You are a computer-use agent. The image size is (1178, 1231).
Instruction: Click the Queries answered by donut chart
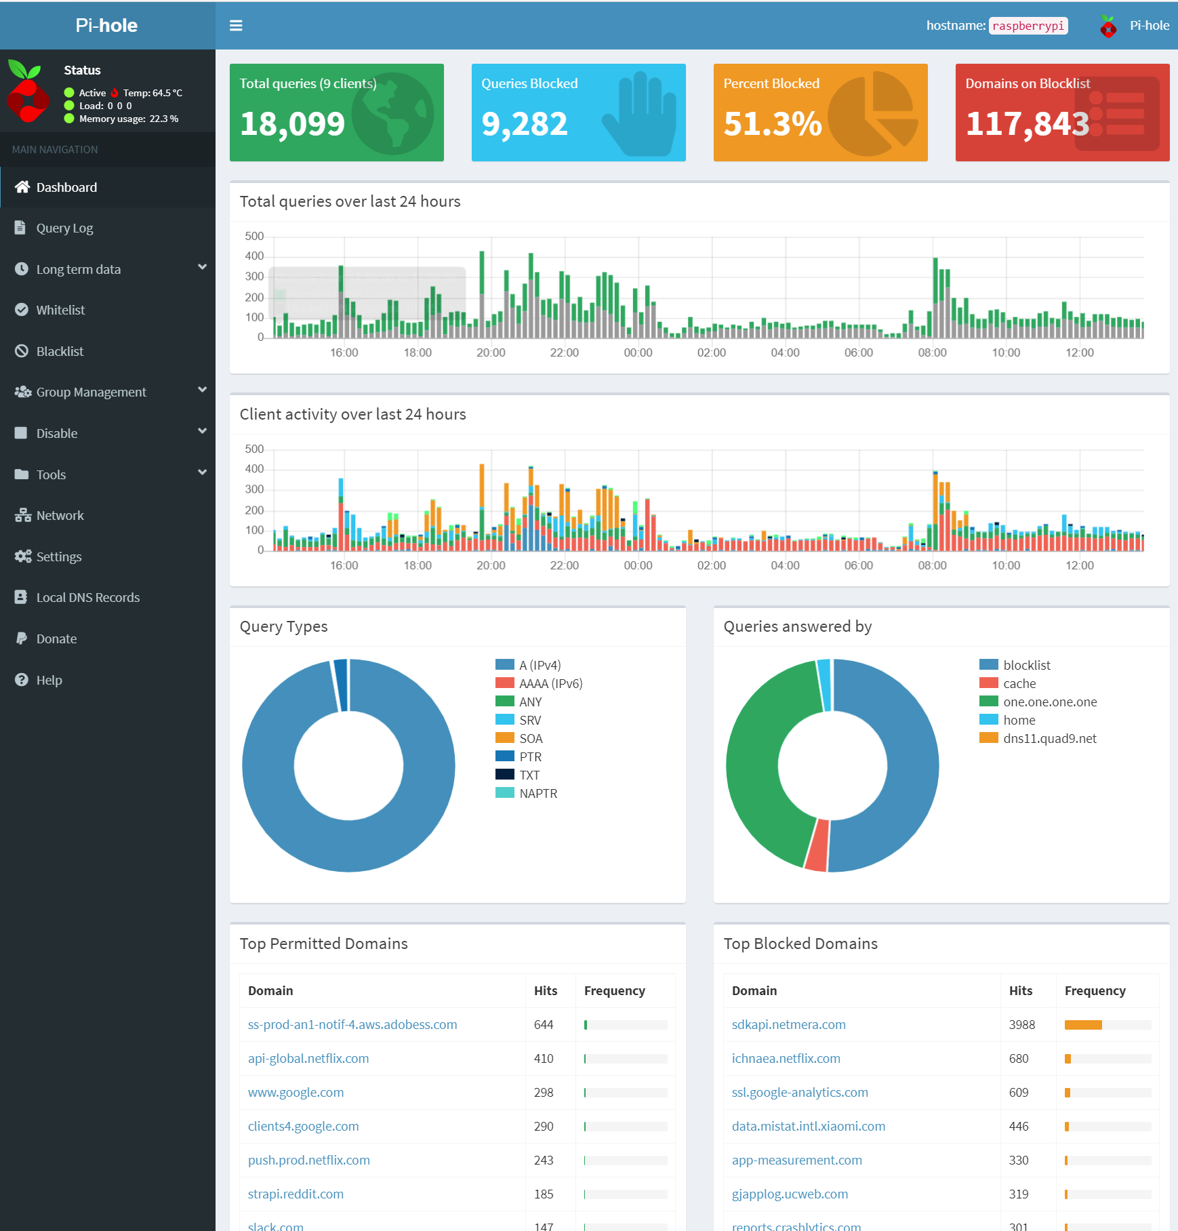(832, 765)
